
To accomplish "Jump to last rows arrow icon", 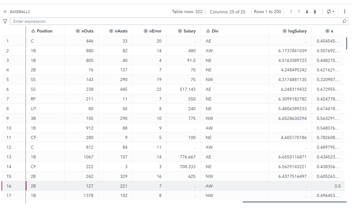I will (315, 12).
